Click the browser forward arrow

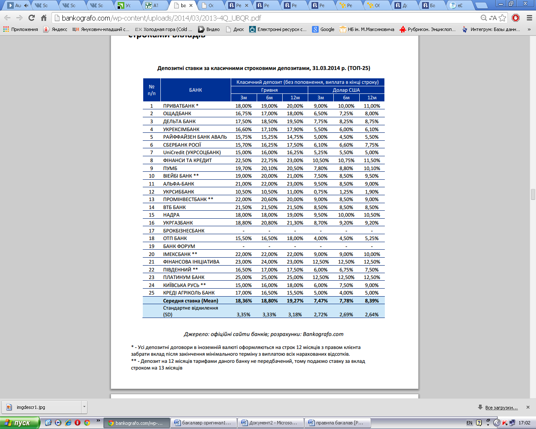click(x=19, y=18)
